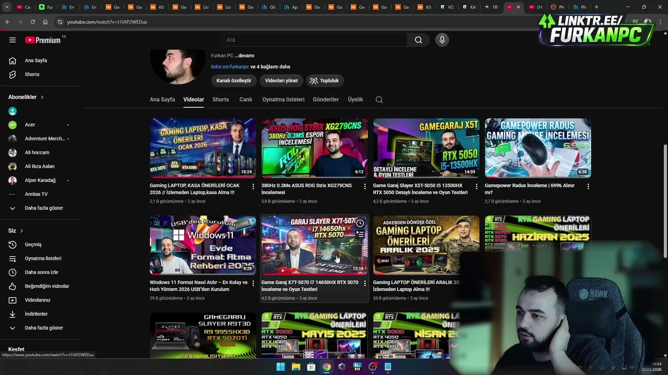This screenshot has height=375, width=668.
Task: Open Siz section header
Action: point(16,231)
